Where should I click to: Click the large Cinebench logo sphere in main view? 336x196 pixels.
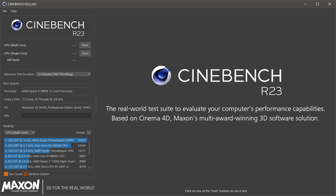tap(162, 75)
